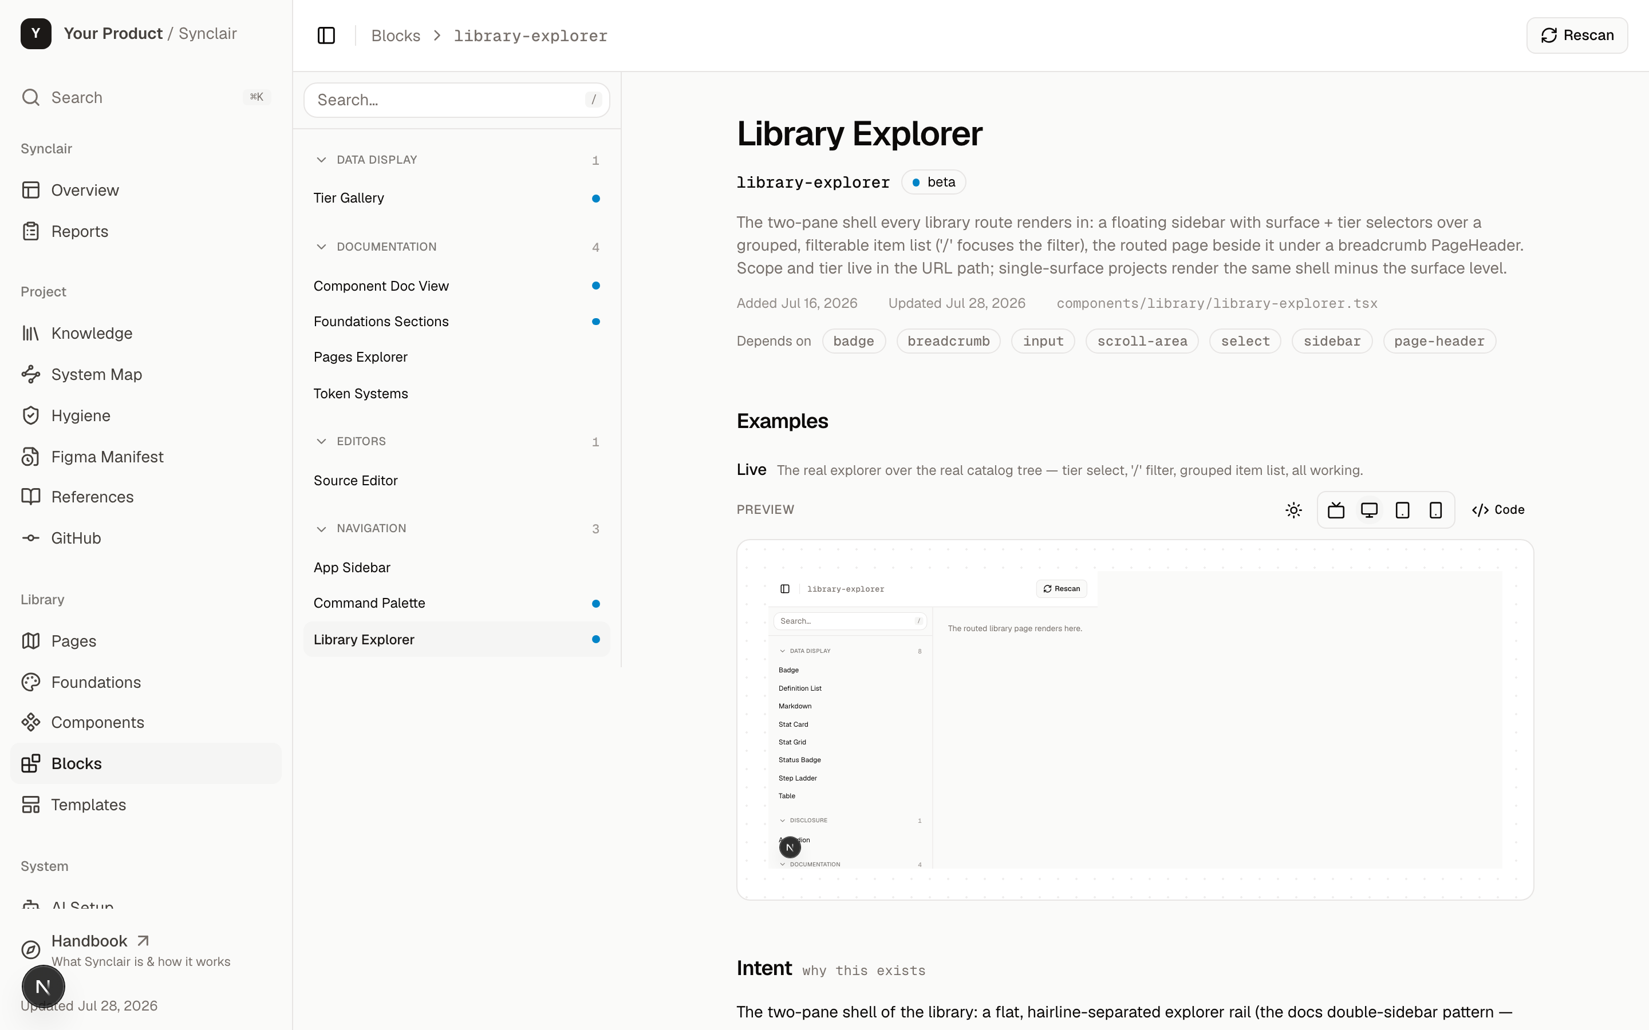Select Step Ladder in the preview list
Screen dimensions: 1649x1030
[850, 779]
